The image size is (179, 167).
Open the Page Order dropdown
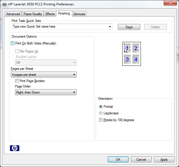point(46,92)
